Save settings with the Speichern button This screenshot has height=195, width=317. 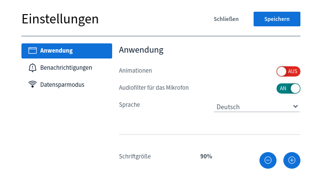pyautogui.click(x=277, y=19)
